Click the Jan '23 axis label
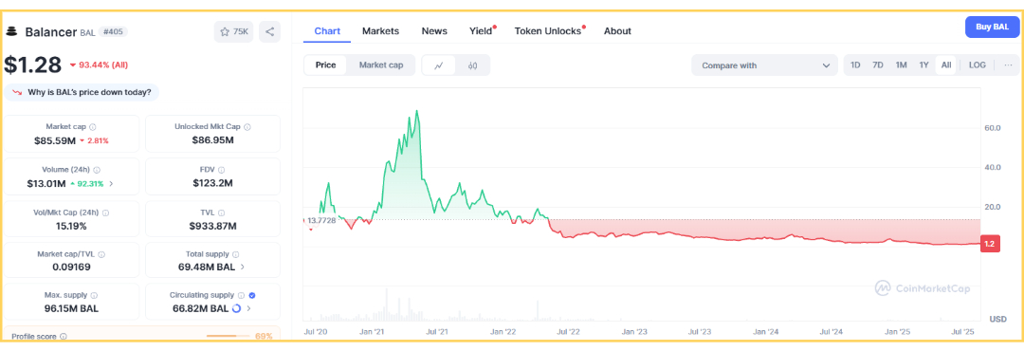1024x351 pixels. [633, 332]
